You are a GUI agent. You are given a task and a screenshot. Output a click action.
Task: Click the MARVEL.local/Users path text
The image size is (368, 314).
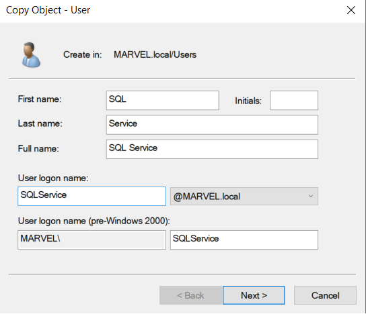(155, 54)
